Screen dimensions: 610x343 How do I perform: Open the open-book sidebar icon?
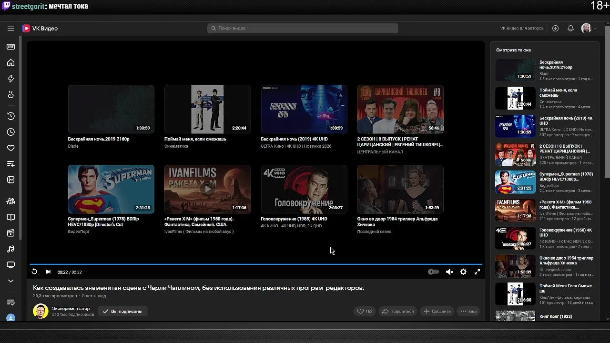[10, 217]
